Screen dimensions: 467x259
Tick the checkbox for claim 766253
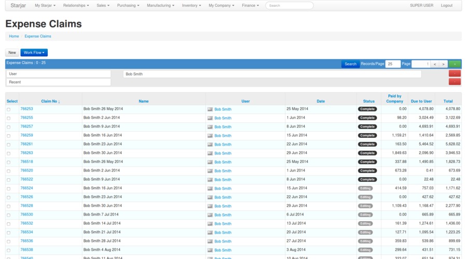click(x=8, y=109)
